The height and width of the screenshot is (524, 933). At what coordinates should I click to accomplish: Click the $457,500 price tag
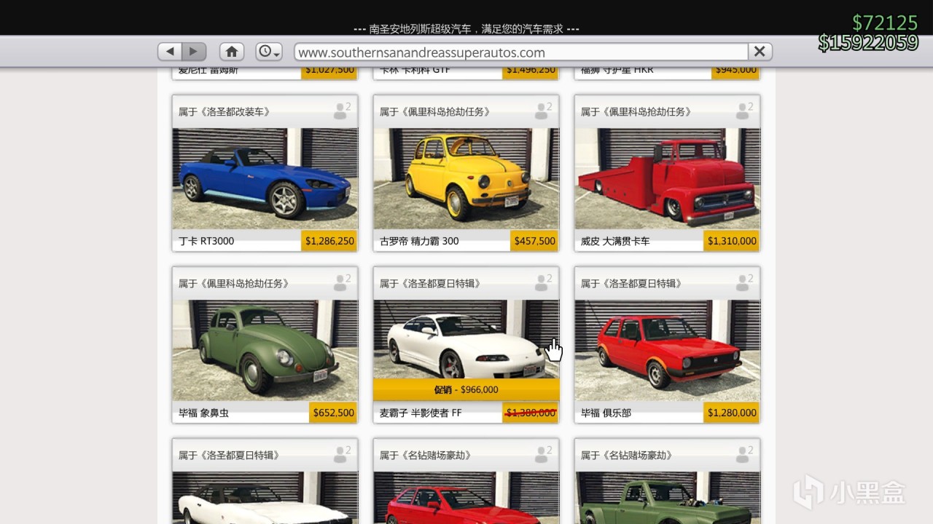point(535,241)
